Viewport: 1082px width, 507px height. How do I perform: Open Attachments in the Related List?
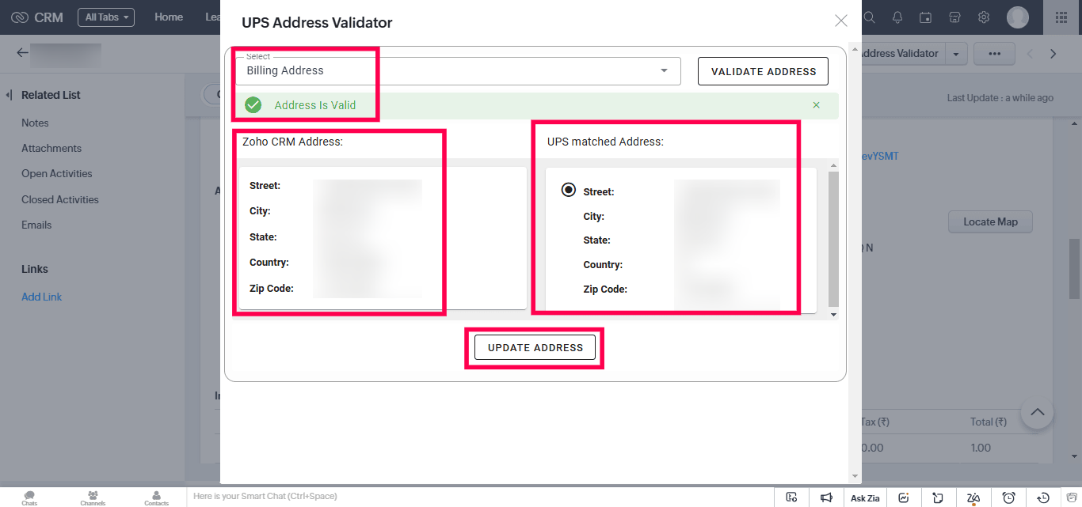coord(51,148)
